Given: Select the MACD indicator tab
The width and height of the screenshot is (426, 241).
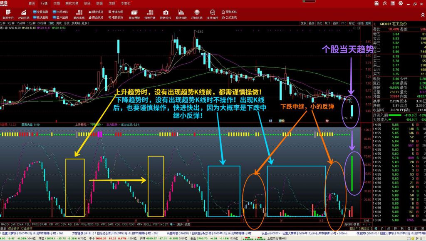Looking at the screenshot, I should (5, 224).
